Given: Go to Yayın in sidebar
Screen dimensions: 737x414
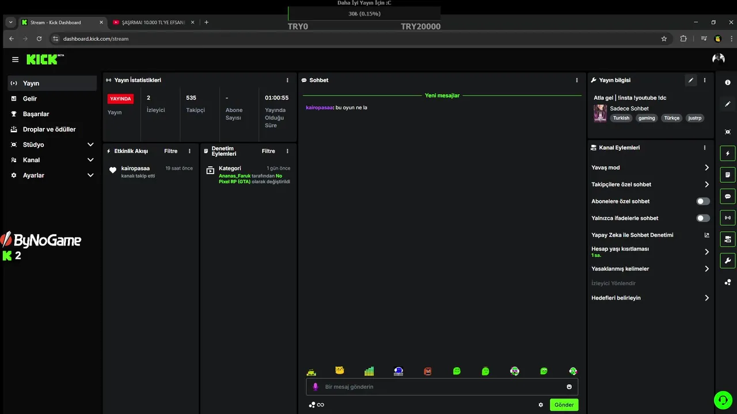Looking at the screenshot, I should (52, 83).
